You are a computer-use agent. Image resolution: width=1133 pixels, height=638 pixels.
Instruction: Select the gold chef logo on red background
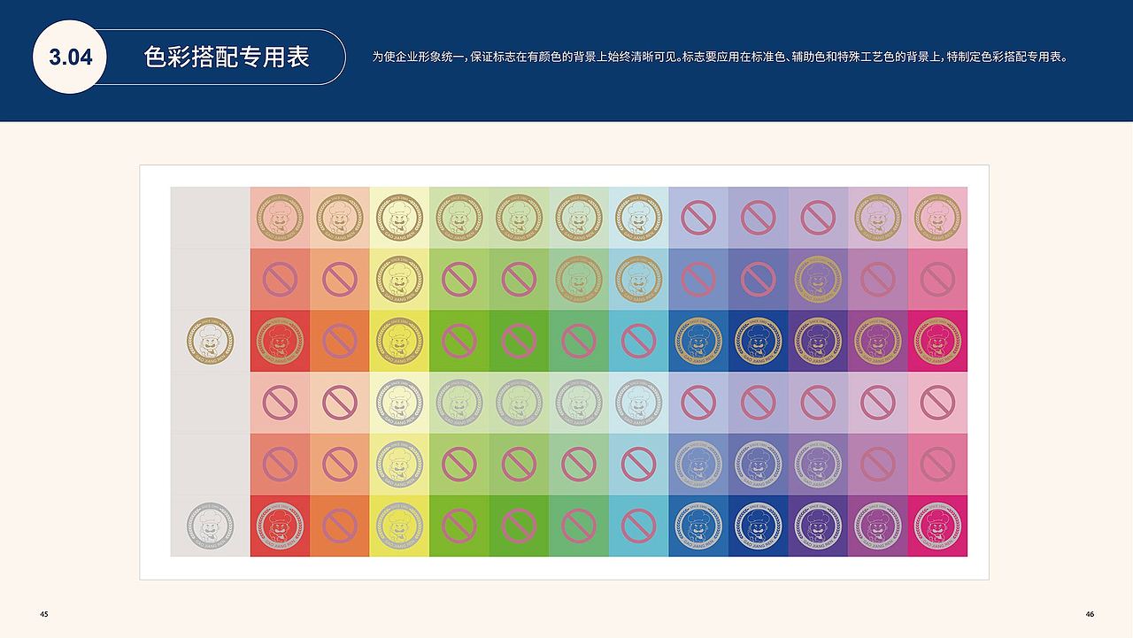(x=278, y=341)
